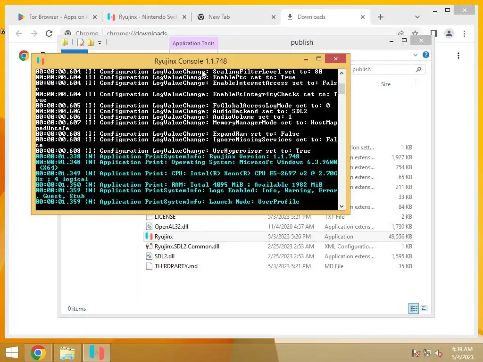The image size is (483, 362).
Task: Minimize the publish Explorer window
Action: click(x=391, y=41)
